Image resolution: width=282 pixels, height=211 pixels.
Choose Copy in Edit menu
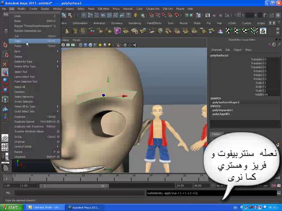(35, 41)
